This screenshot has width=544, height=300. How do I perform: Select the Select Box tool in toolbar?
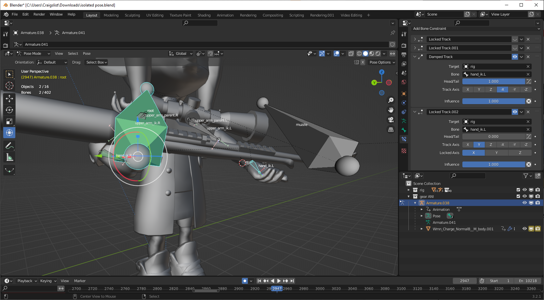tap(9, 74)
